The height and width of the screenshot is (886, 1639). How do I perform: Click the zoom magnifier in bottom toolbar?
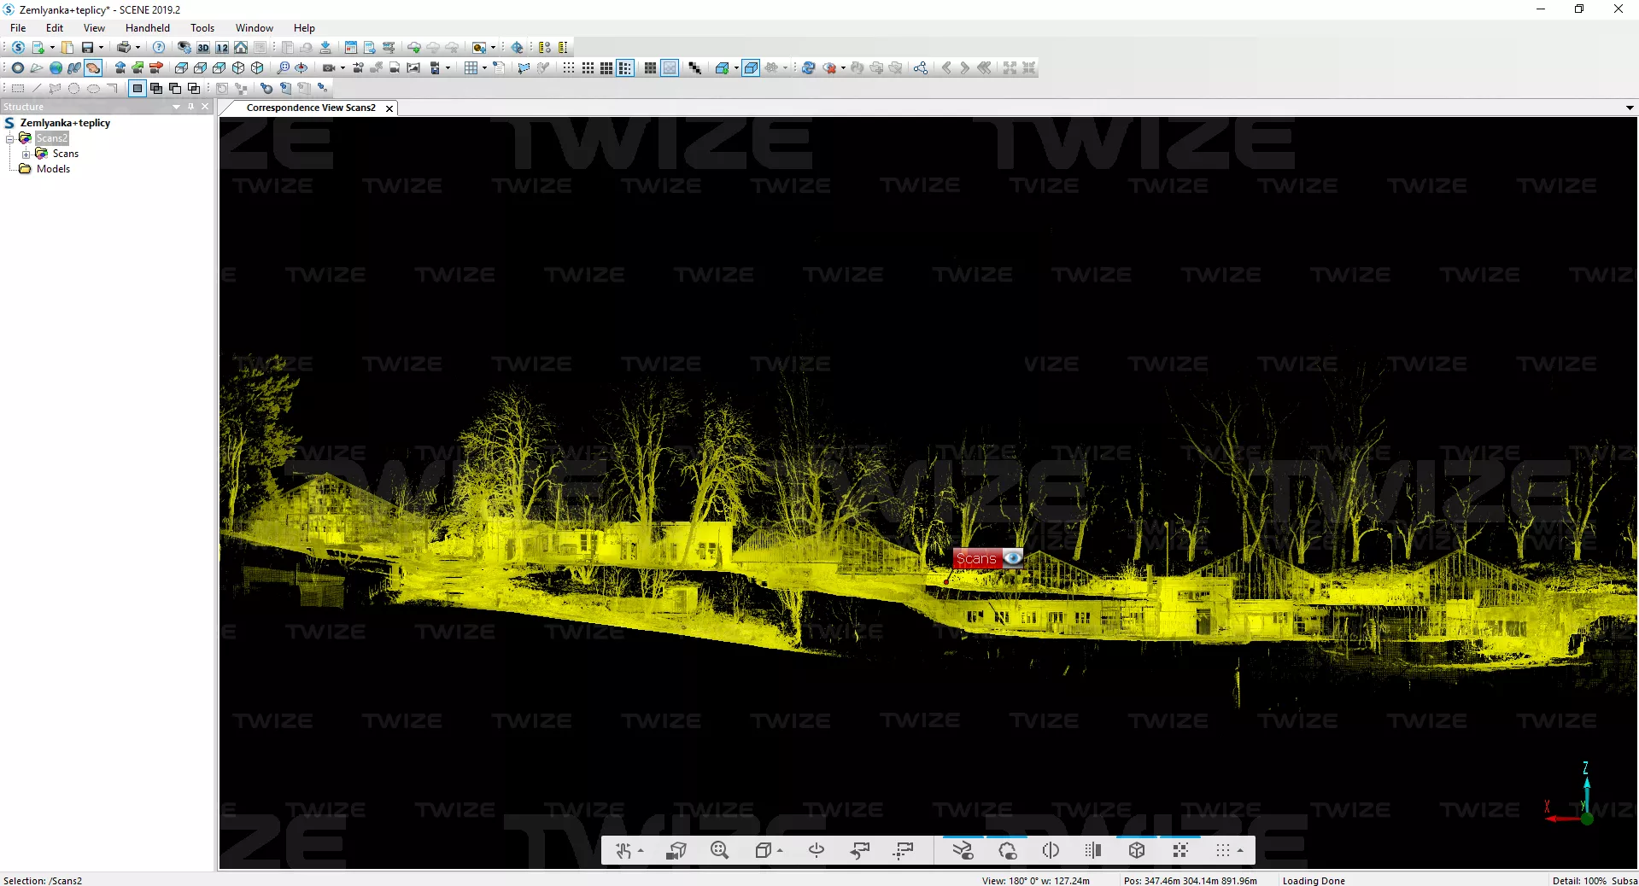tap(719, 850)
